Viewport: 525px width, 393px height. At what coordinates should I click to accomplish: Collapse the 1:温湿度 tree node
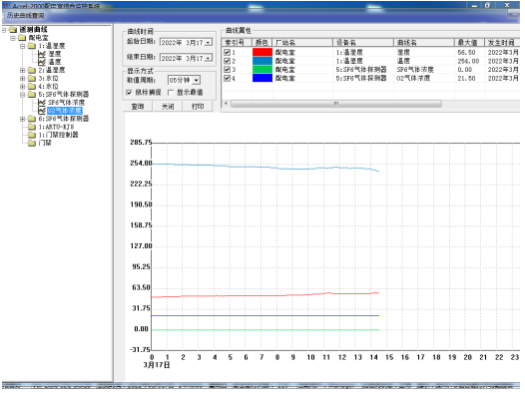click(22, 46)
